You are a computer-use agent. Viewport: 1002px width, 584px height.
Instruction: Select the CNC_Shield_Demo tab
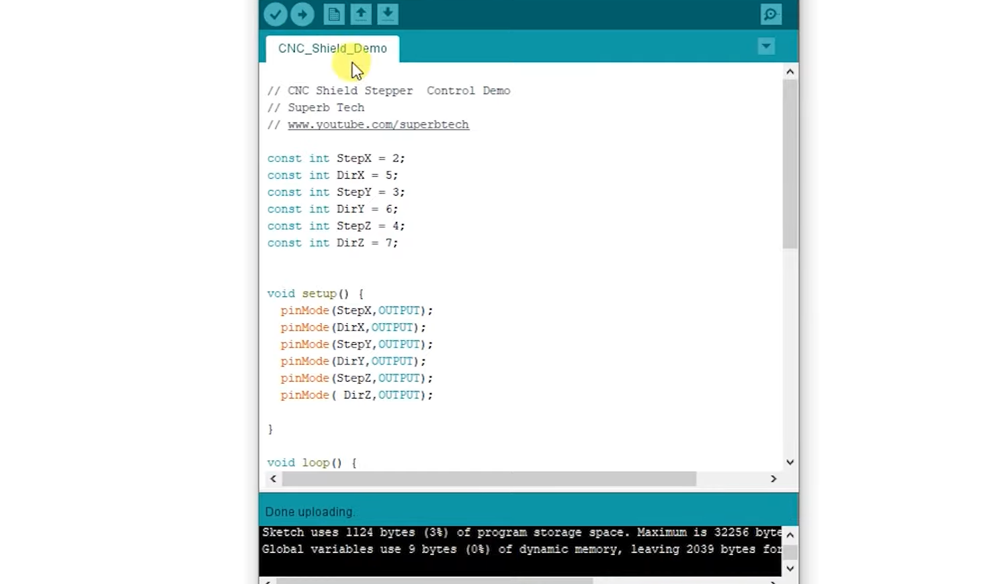(333, 48)
